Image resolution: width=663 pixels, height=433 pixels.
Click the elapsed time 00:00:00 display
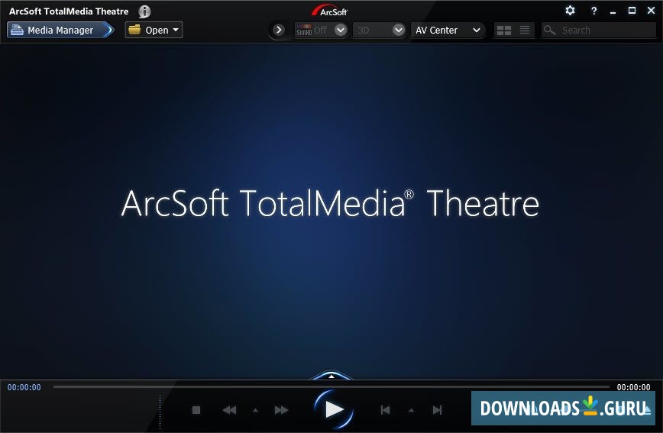[x=24, y=387]
